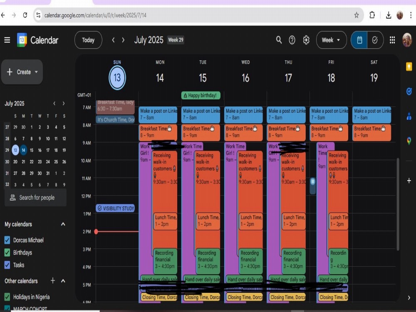Click the Google Calendar logo
The width and height of the screenshot is (416, 312).
coord(22,40)
